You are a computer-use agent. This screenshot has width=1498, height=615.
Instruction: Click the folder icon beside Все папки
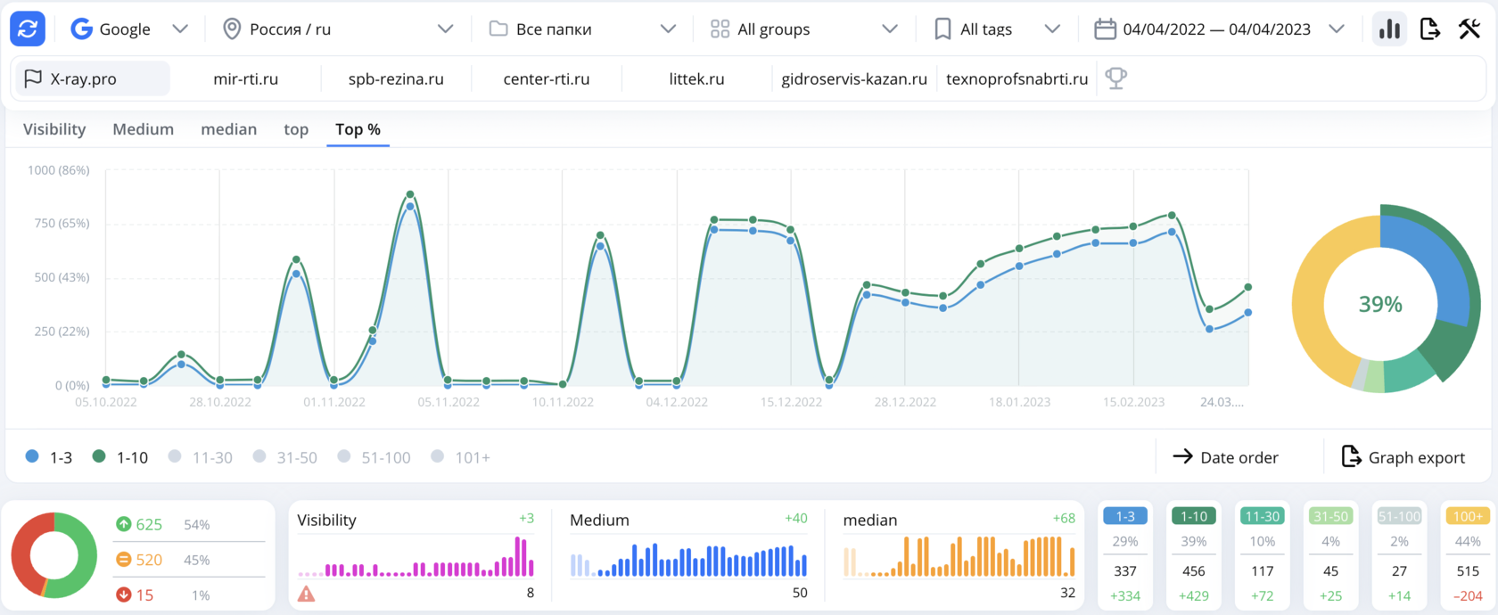point(498,29)
